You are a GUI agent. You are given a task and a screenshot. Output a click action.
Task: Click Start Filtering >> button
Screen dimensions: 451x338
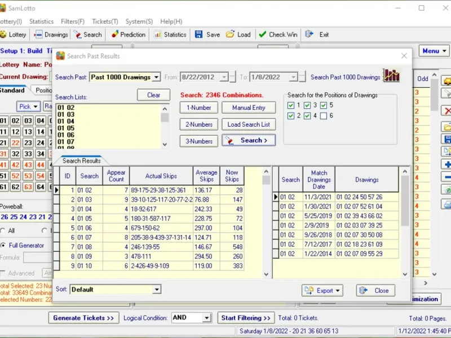(246, 318)
